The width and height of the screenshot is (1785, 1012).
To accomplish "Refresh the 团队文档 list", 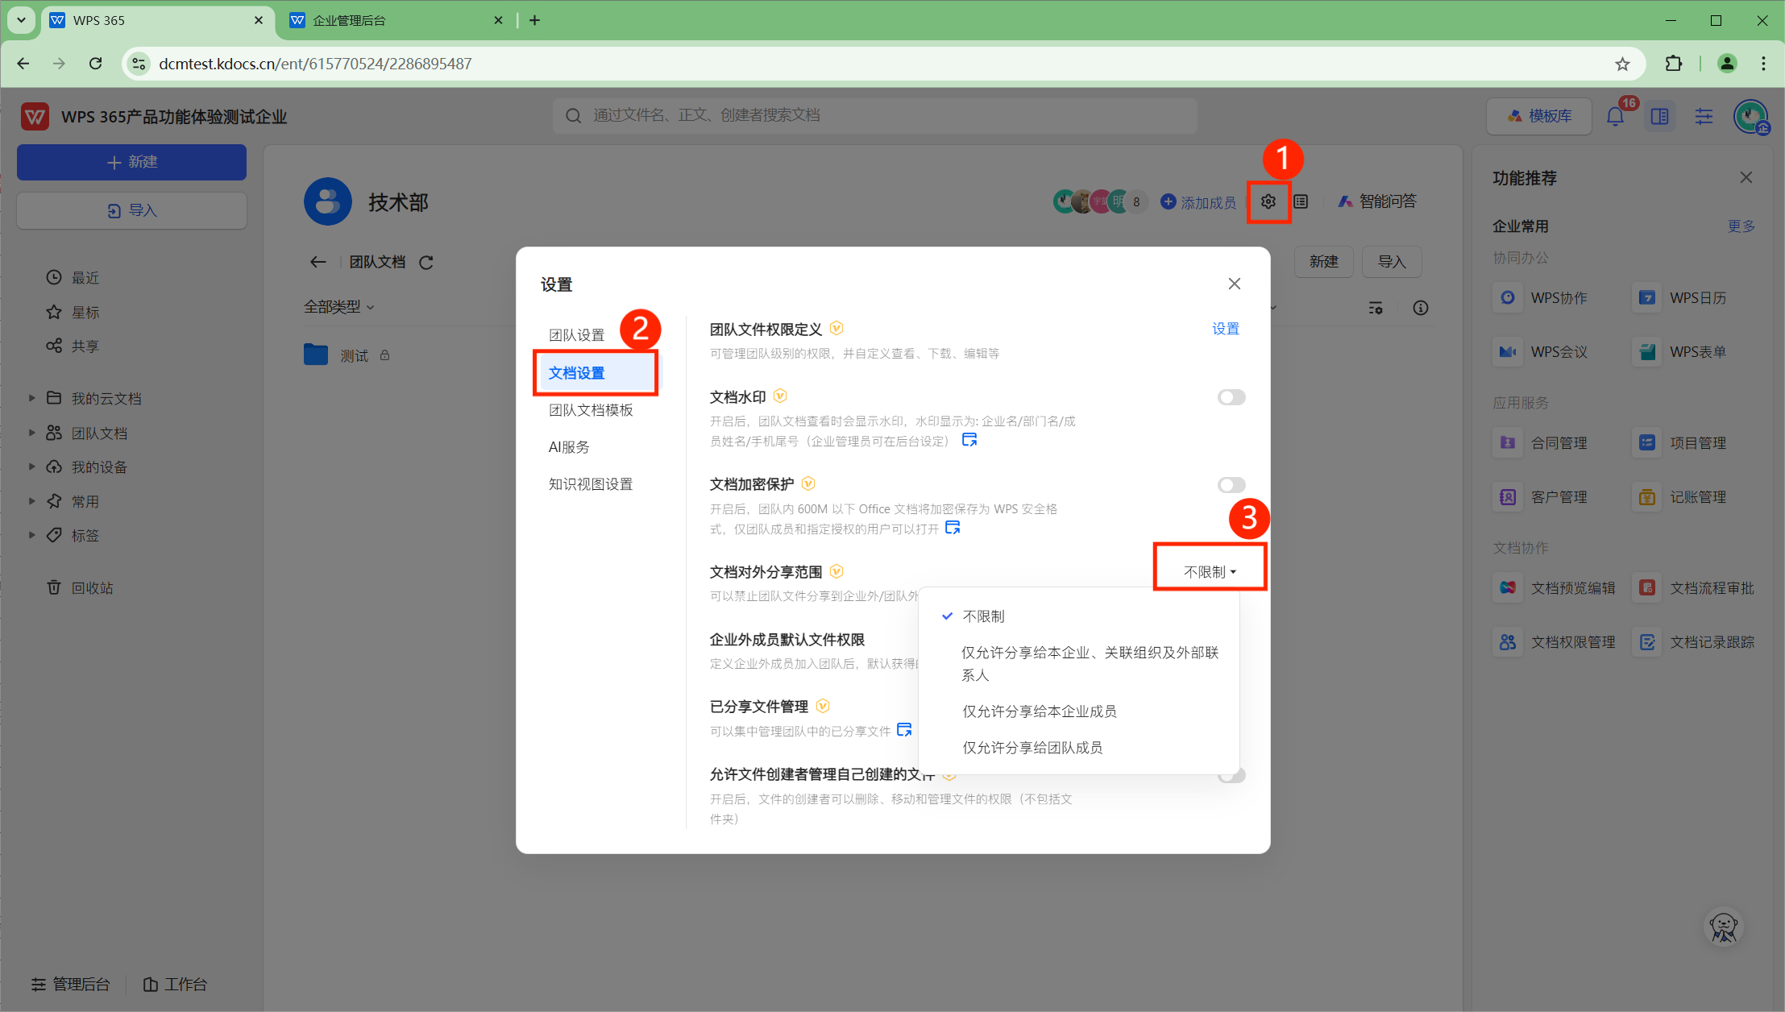I will 426,262.
